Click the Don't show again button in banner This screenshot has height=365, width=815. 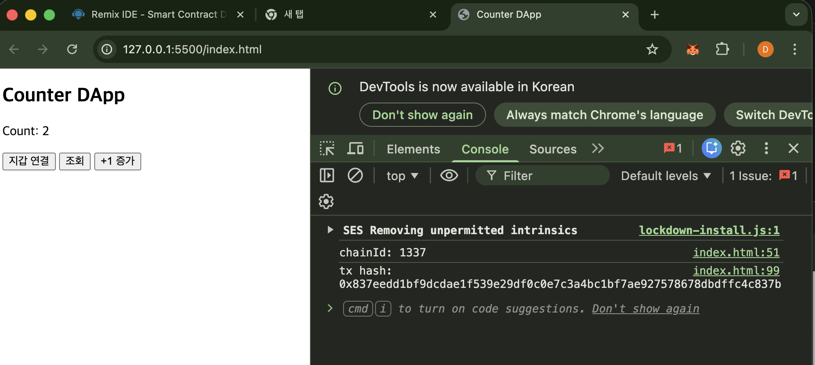pos(422,115)
